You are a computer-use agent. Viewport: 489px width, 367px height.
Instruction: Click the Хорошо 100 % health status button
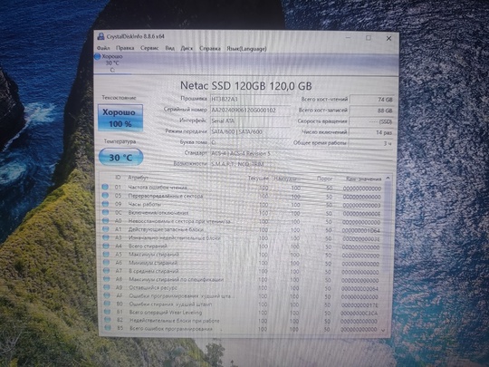(120, 118)
